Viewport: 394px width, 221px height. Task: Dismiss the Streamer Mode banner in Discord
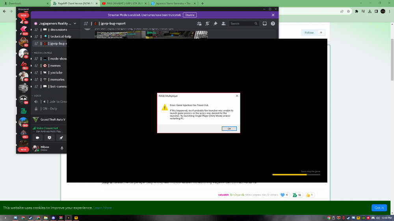point(273,15)
